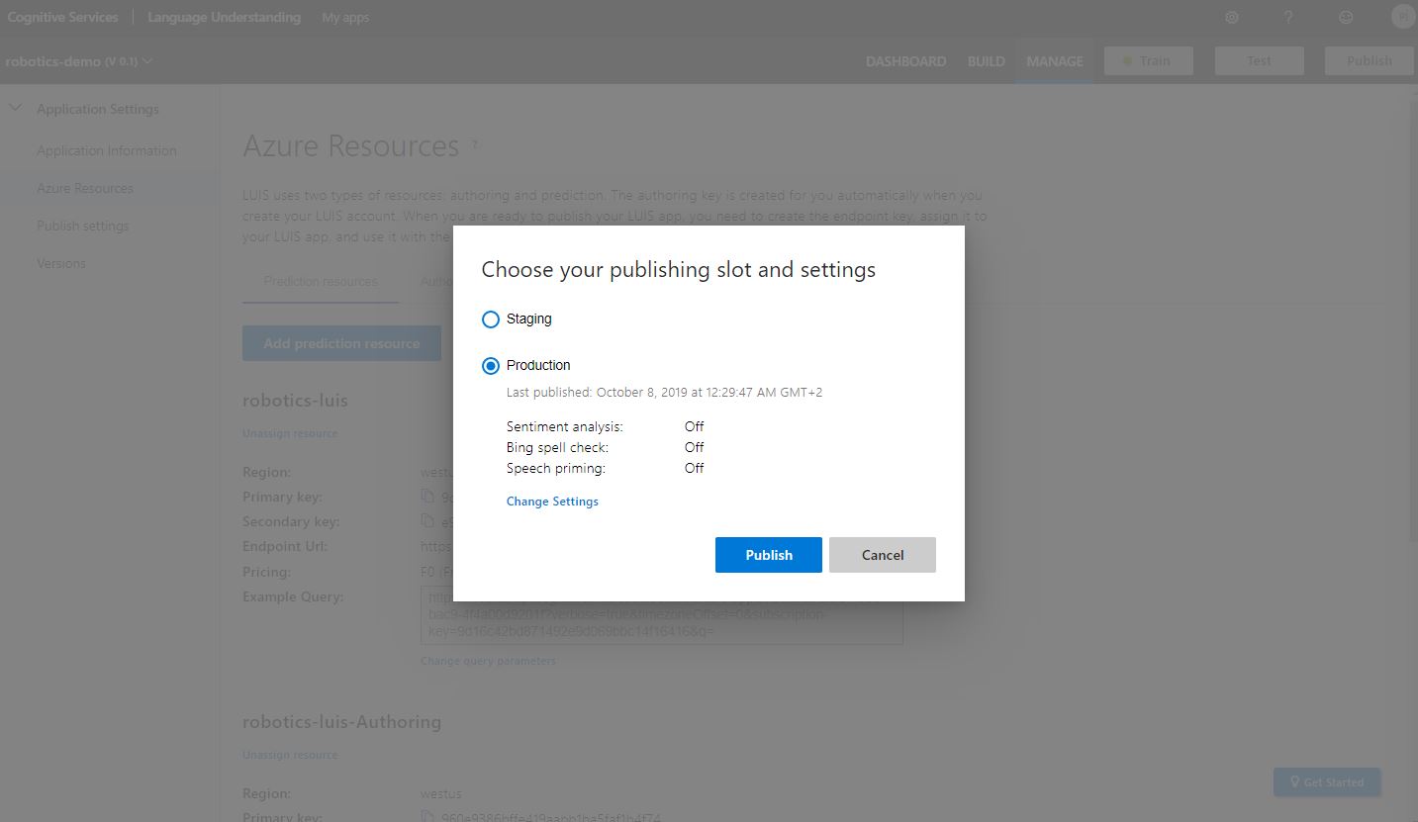
Task: Open the help question mark icon
Action: pyautogui.click(x=1288, y=18)
